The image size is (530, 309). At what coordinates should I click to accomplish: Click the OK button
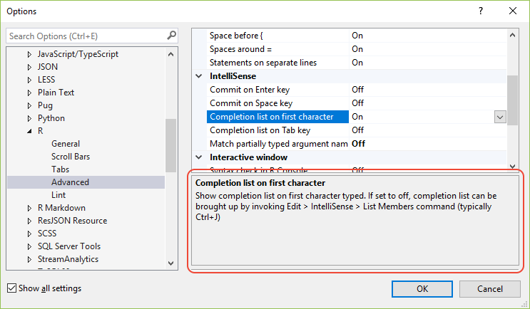pos(422,288)
